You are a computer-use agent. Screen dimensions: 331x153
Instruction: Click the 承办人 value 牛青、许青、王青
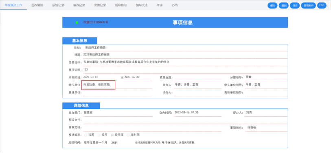click(186, 84)
